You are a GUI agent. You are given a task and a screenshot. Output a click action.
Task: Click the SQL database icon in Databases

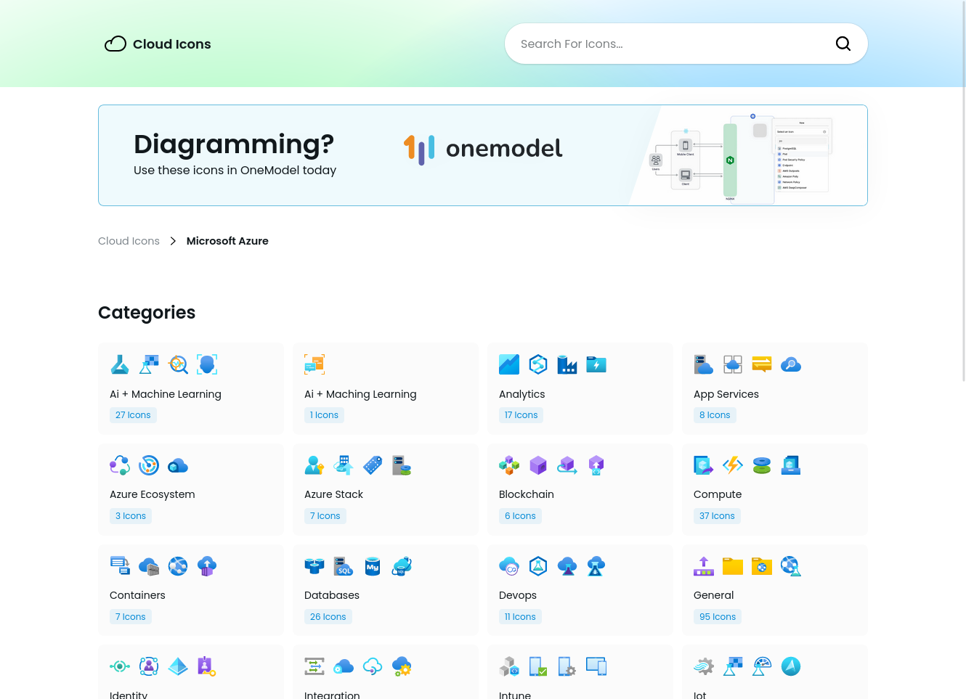click(x=344, y=566)
